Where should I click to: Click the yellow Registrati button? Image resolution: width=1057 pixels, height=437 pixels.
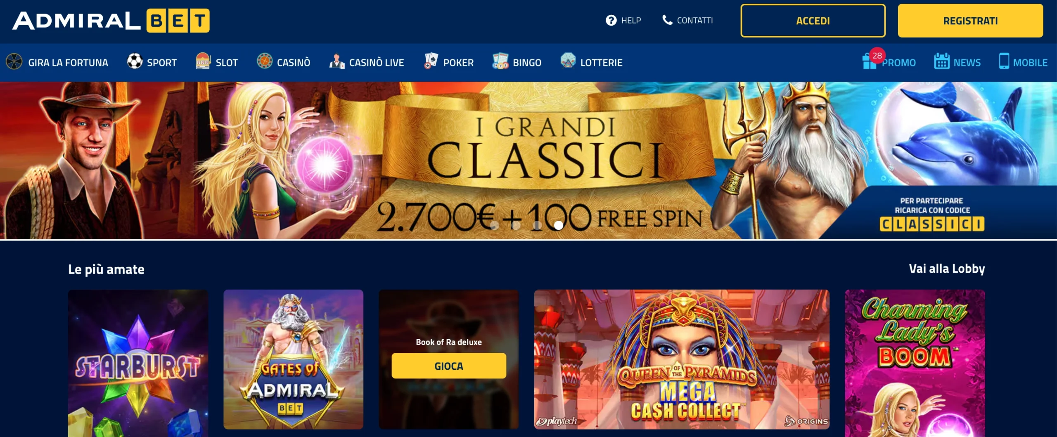pos(970,21)
